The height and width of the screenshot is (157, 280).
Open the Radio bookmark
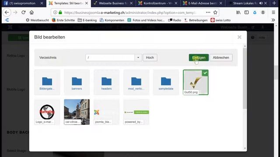click(175, 20)
